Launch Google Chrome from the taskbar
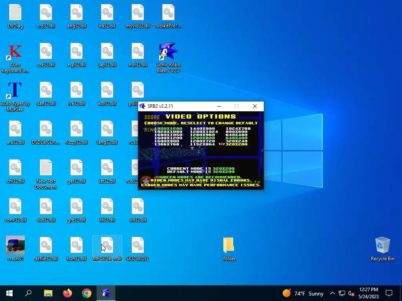This screenshot has height=301, width=402. click(87, 293)
